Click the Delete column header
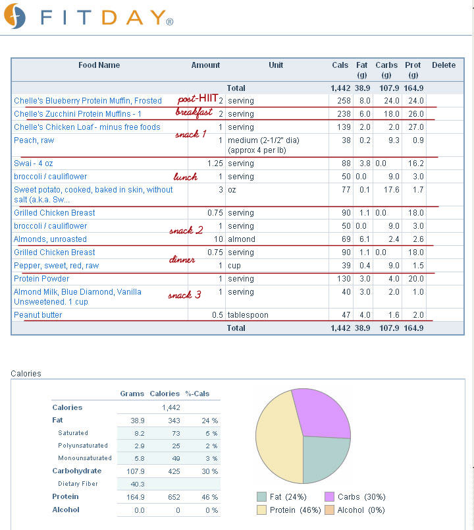Viewport: 474px width, 530px height. pos(444,65)
